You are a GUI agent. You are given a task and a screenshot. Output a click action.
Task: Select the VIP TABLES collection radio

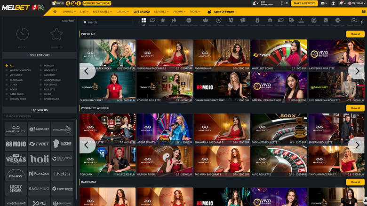pos(7,75)
